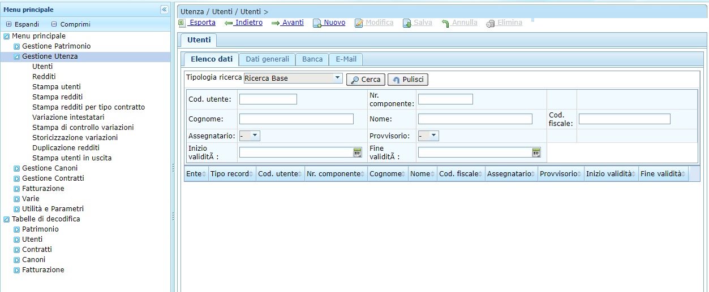This screenshot has width=709, height=292.
Task: Focus the Nr. componente input field
Action: tap(445, 99)
